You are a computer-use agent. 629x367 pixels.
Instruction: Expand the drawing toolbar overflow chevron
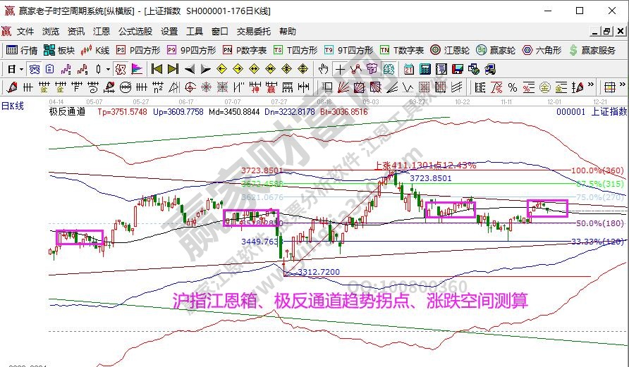pos(591,87)
